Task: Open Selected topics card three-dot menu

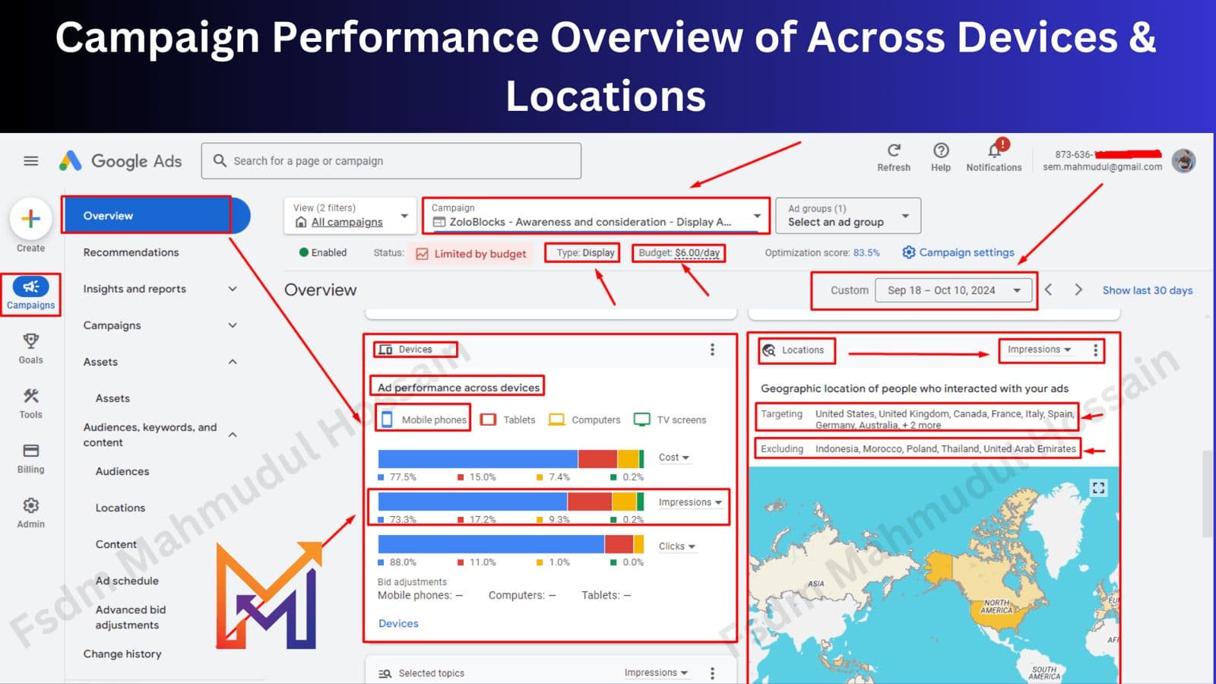Action: (x=712, y=673)
